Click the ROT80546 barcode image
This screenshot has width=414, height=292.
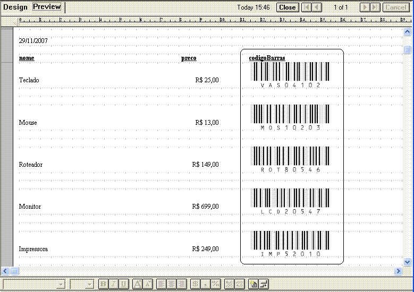click(x=290, y=160)
